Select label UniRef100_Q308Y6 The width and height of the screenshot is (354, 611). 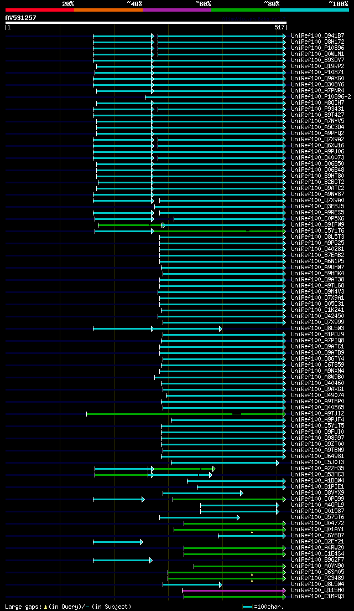click(318, 85)
